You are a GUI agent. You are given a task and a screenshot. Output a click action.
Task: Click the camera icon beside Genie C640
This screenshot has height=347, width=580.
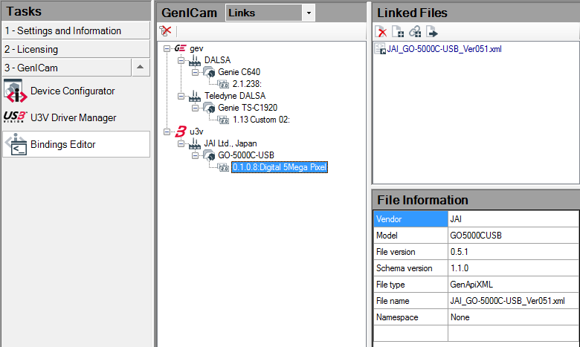point(209,72)
